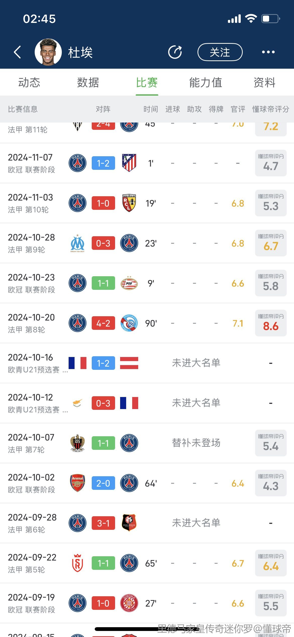This screenshot has height=637, width=294.
Task: Tap the Marseille club logo
Action: (x=77, y=243)
